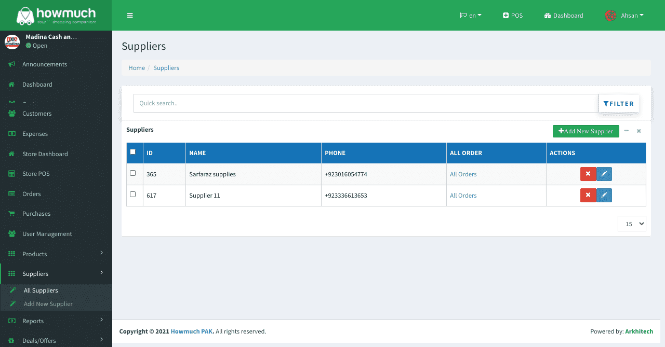Click the Howmuch PAK footer link
Image resolution: width=665 pixels, height=347 pixels.
[191, 331]
